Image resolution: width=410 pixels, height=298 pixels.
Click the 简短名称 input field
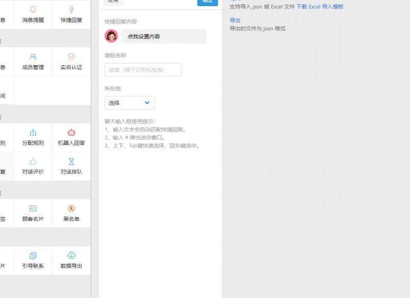[x=143, y=70]
